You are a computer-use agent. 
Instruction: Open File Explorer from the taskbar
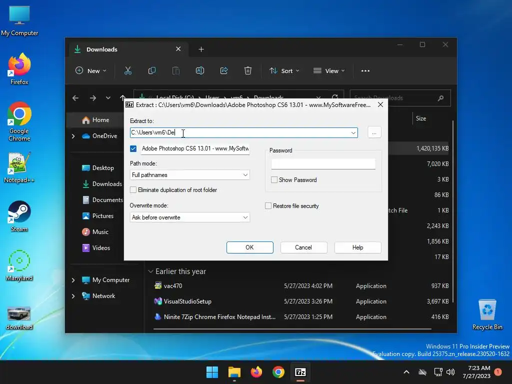pos(234,372)
